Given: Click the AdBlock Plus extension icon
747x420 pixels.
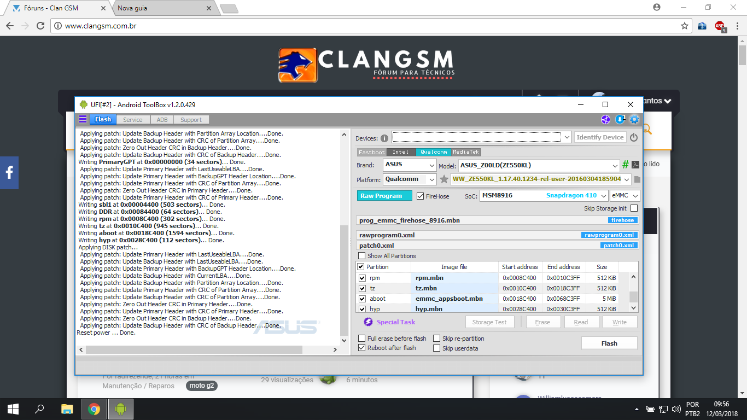Looking at the screenshot, I should pyautogui.click(x=720, y=26).
